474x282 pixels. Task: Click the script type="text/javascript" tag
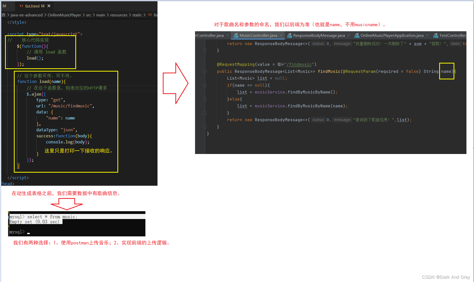(45, 34)
